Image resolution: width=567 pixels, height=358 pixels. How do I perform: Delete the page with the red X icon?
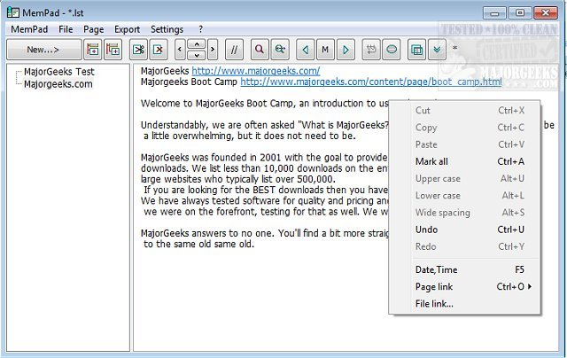[159, 50]
